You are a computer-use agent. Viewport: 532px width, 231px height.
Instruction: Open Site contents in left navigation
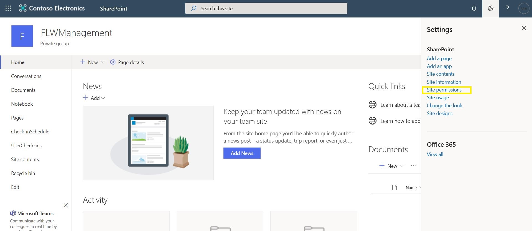[x=25, y=159]
